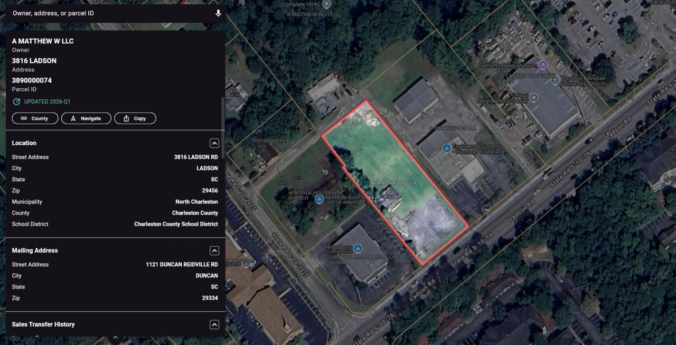Collapse the Mailing Address section

point(214,250)
